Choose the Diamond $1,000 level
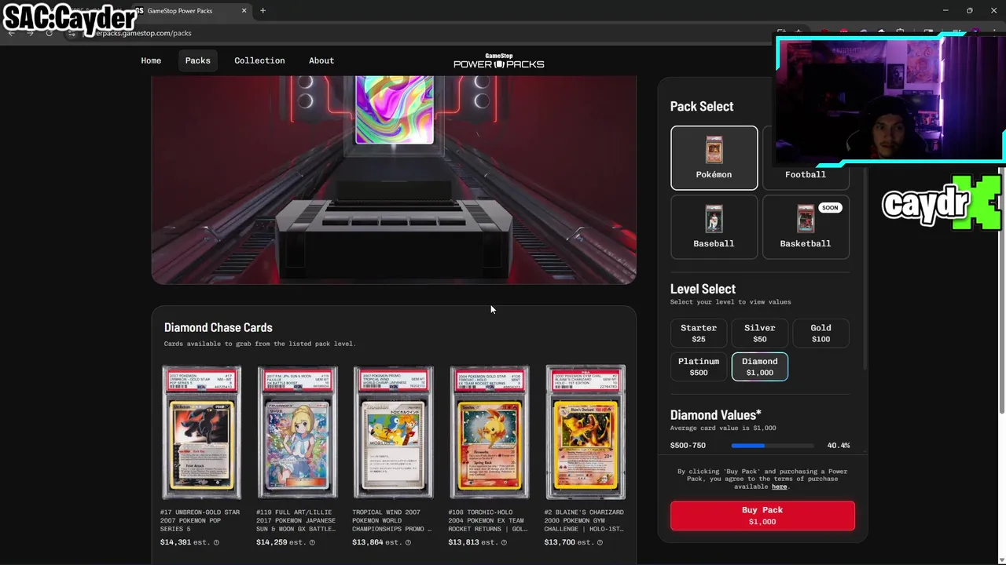 759,366
